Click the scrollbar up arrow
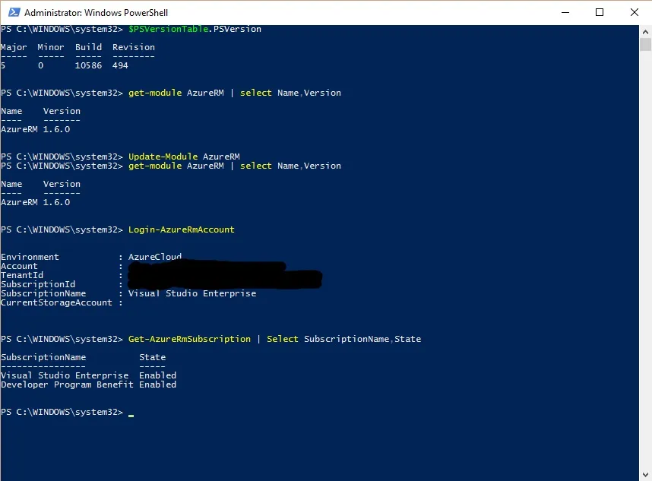The width and height of the screenshot is (652, 481). pyautogui.click(x=645, y=32)
